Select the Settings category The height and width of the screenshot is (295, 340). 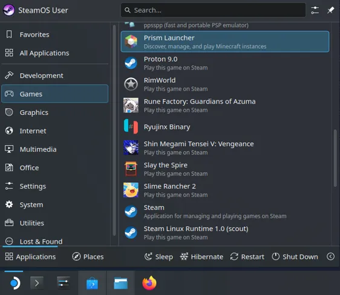point(54,186)
